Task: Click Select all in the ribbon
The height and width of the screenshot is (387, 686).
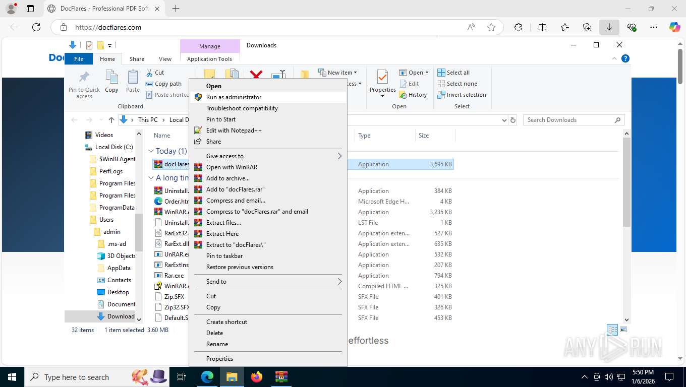Action: point(453,73)
